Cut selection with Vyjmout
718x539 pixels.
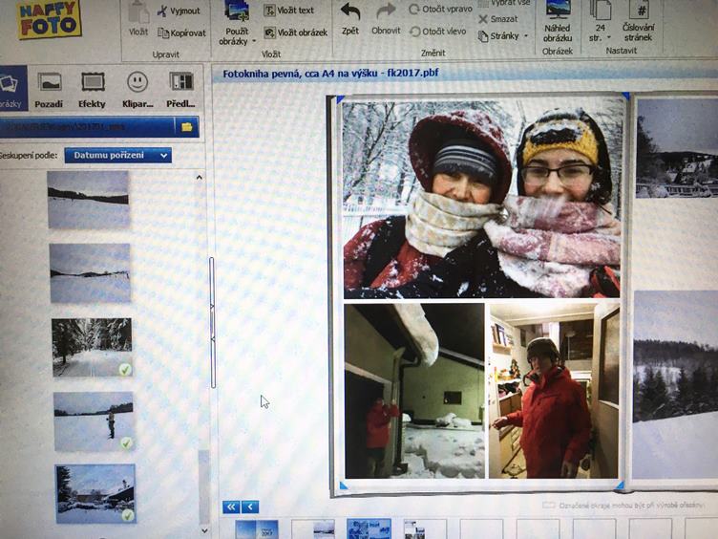click(179, 11)
